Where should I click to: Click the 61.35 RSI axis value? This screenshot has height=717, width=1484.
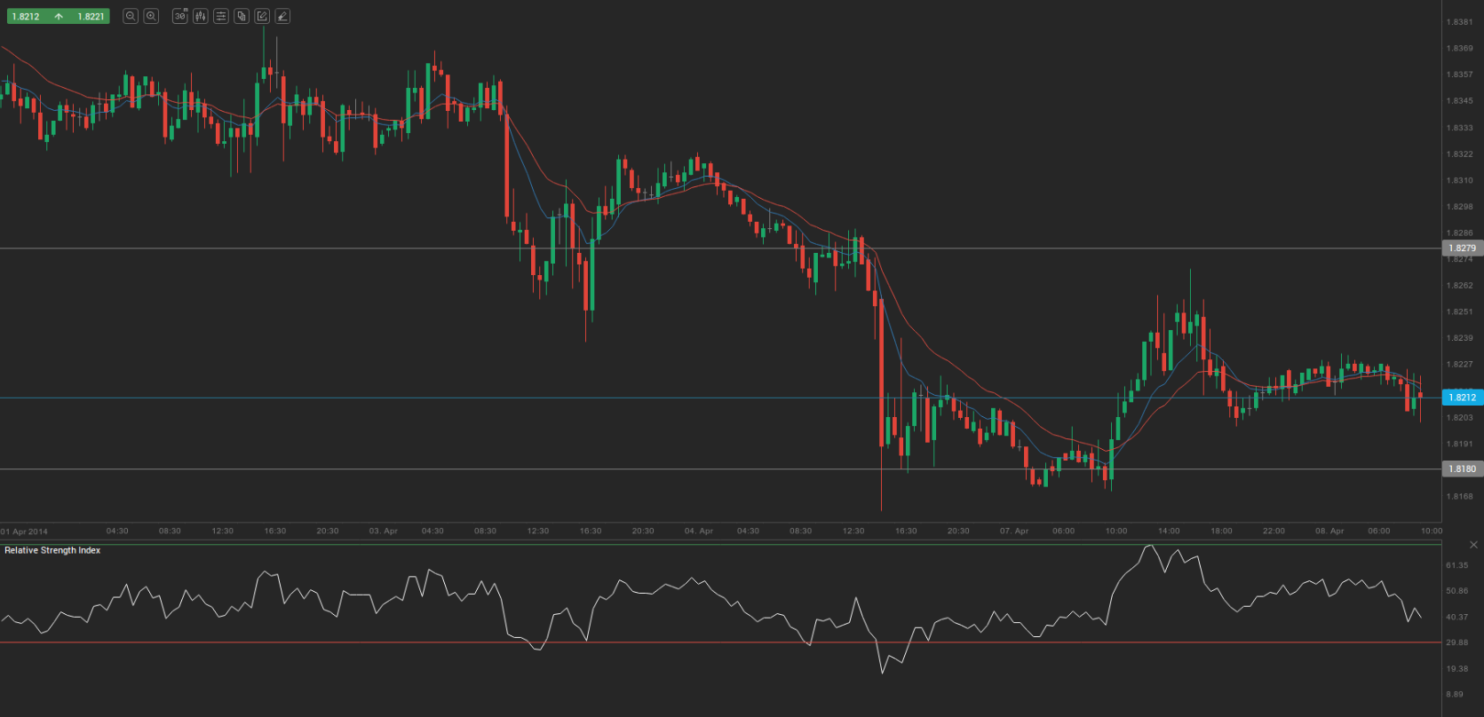1457,565
